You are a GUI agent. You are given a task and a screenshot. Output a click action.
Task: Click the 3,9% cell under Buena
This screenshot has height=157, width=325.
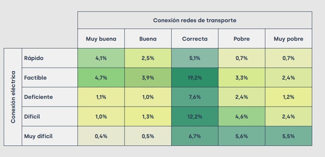(148, 78)
